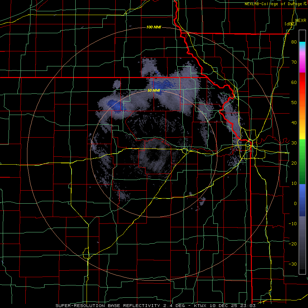Screen dimensions: 308x308
Task: Click the 2.4 DEG elevation text
Action: pyautogui.click(x=175, y=306)
